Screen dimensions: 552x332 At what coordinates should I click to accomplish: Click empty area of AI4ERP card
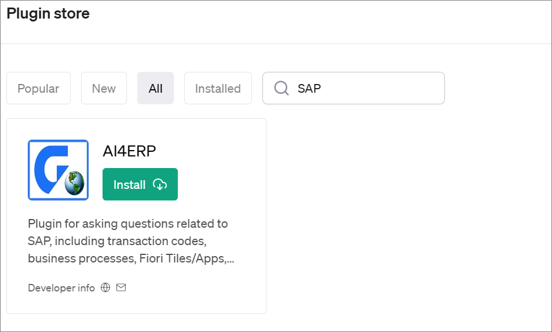[x=209, y=295]
